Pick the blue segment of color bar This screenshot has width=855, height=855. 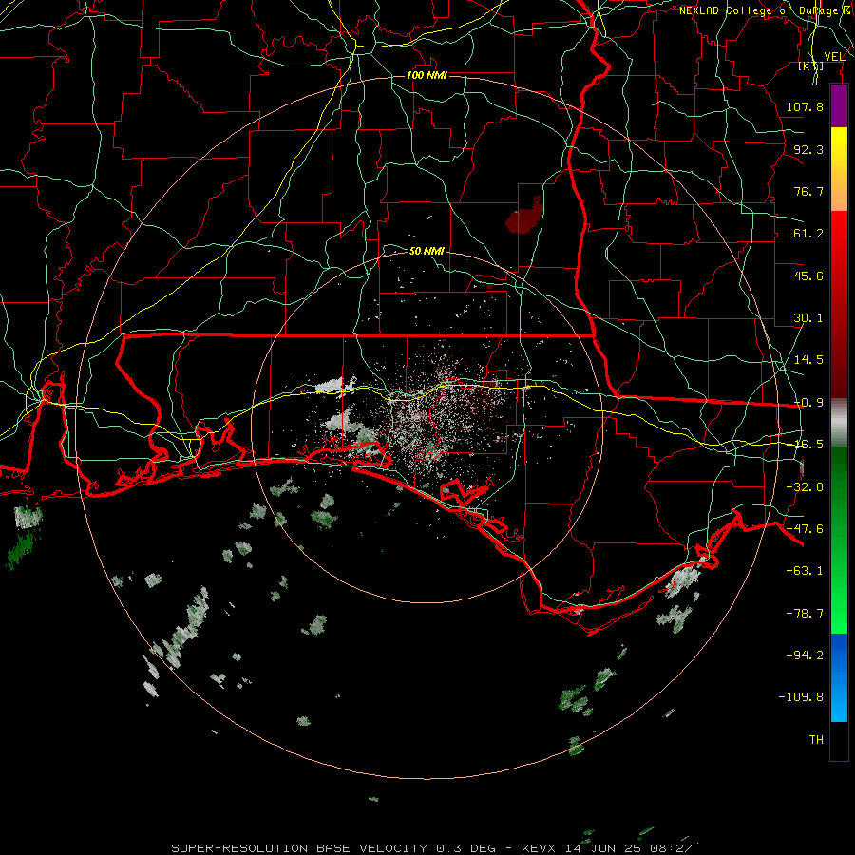(839, 677)
